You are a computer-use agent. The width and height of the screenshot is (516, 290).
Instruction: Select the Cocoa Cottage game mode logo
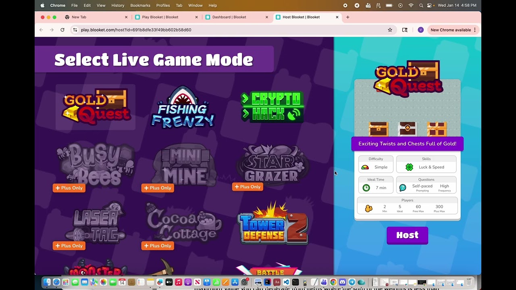pos(183,223)
